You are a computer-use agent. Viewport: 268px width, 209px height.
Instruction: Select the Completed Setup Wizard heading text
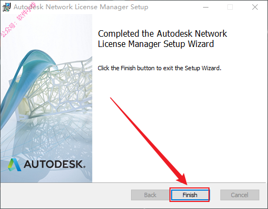pyautogui.click(x=162, y=39)
